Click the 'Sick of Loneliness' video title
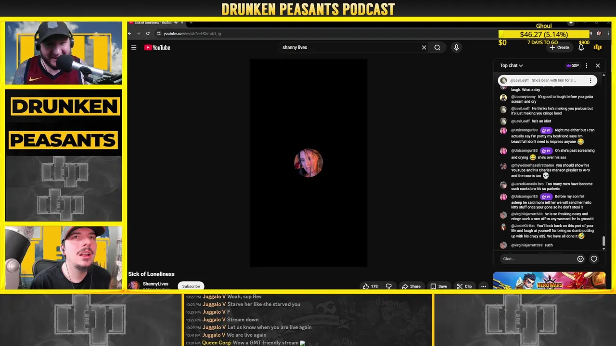 pos(151,274)
